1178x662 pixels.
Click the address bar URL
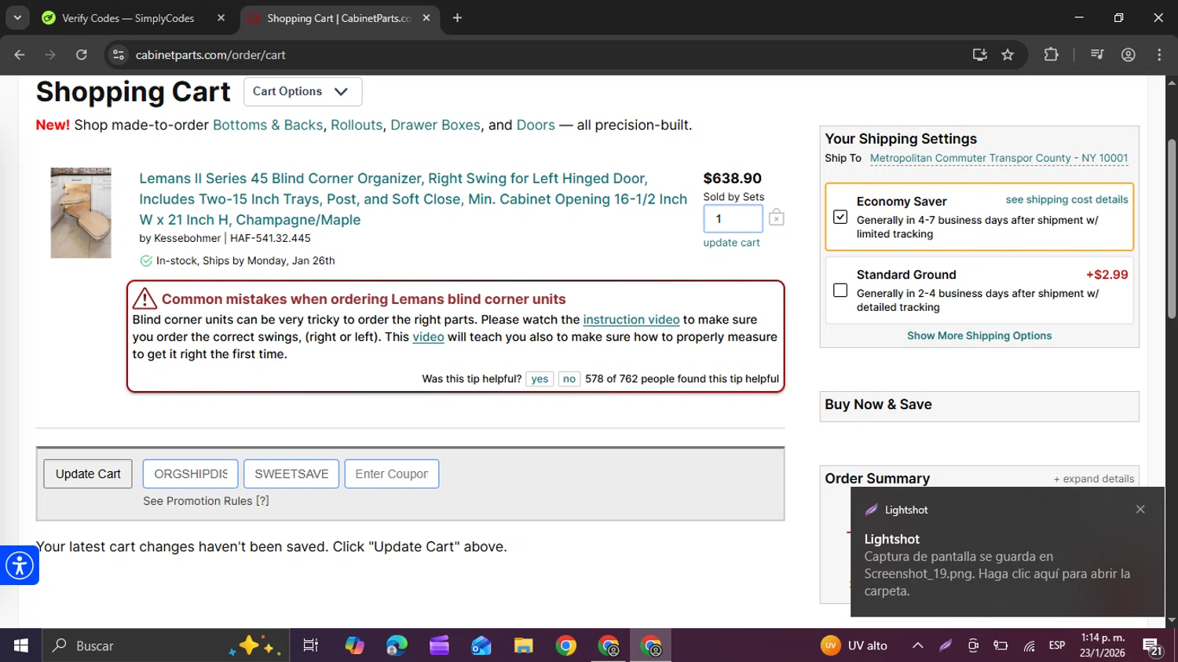210,55
